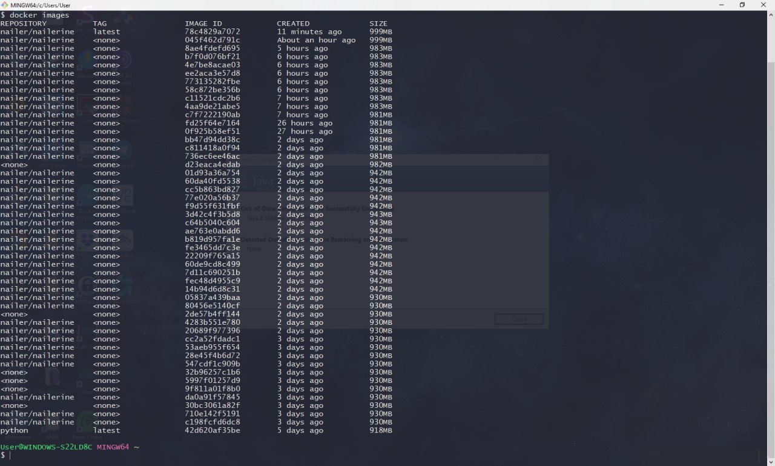The height and width of the screenshot is (466, 775).
Task: Click the 982MB size value
Action: click(381, 165)
